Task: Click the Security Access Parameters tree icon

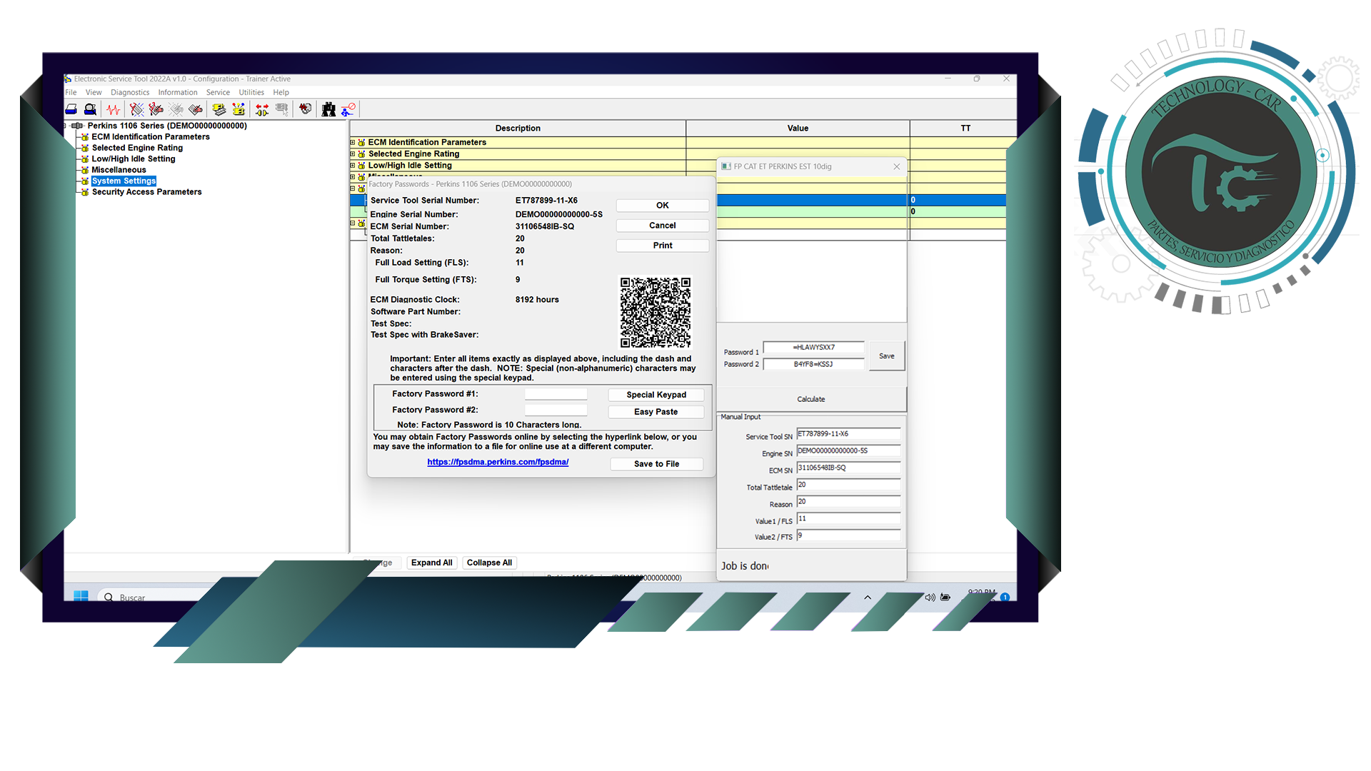Action: point(85,192)
